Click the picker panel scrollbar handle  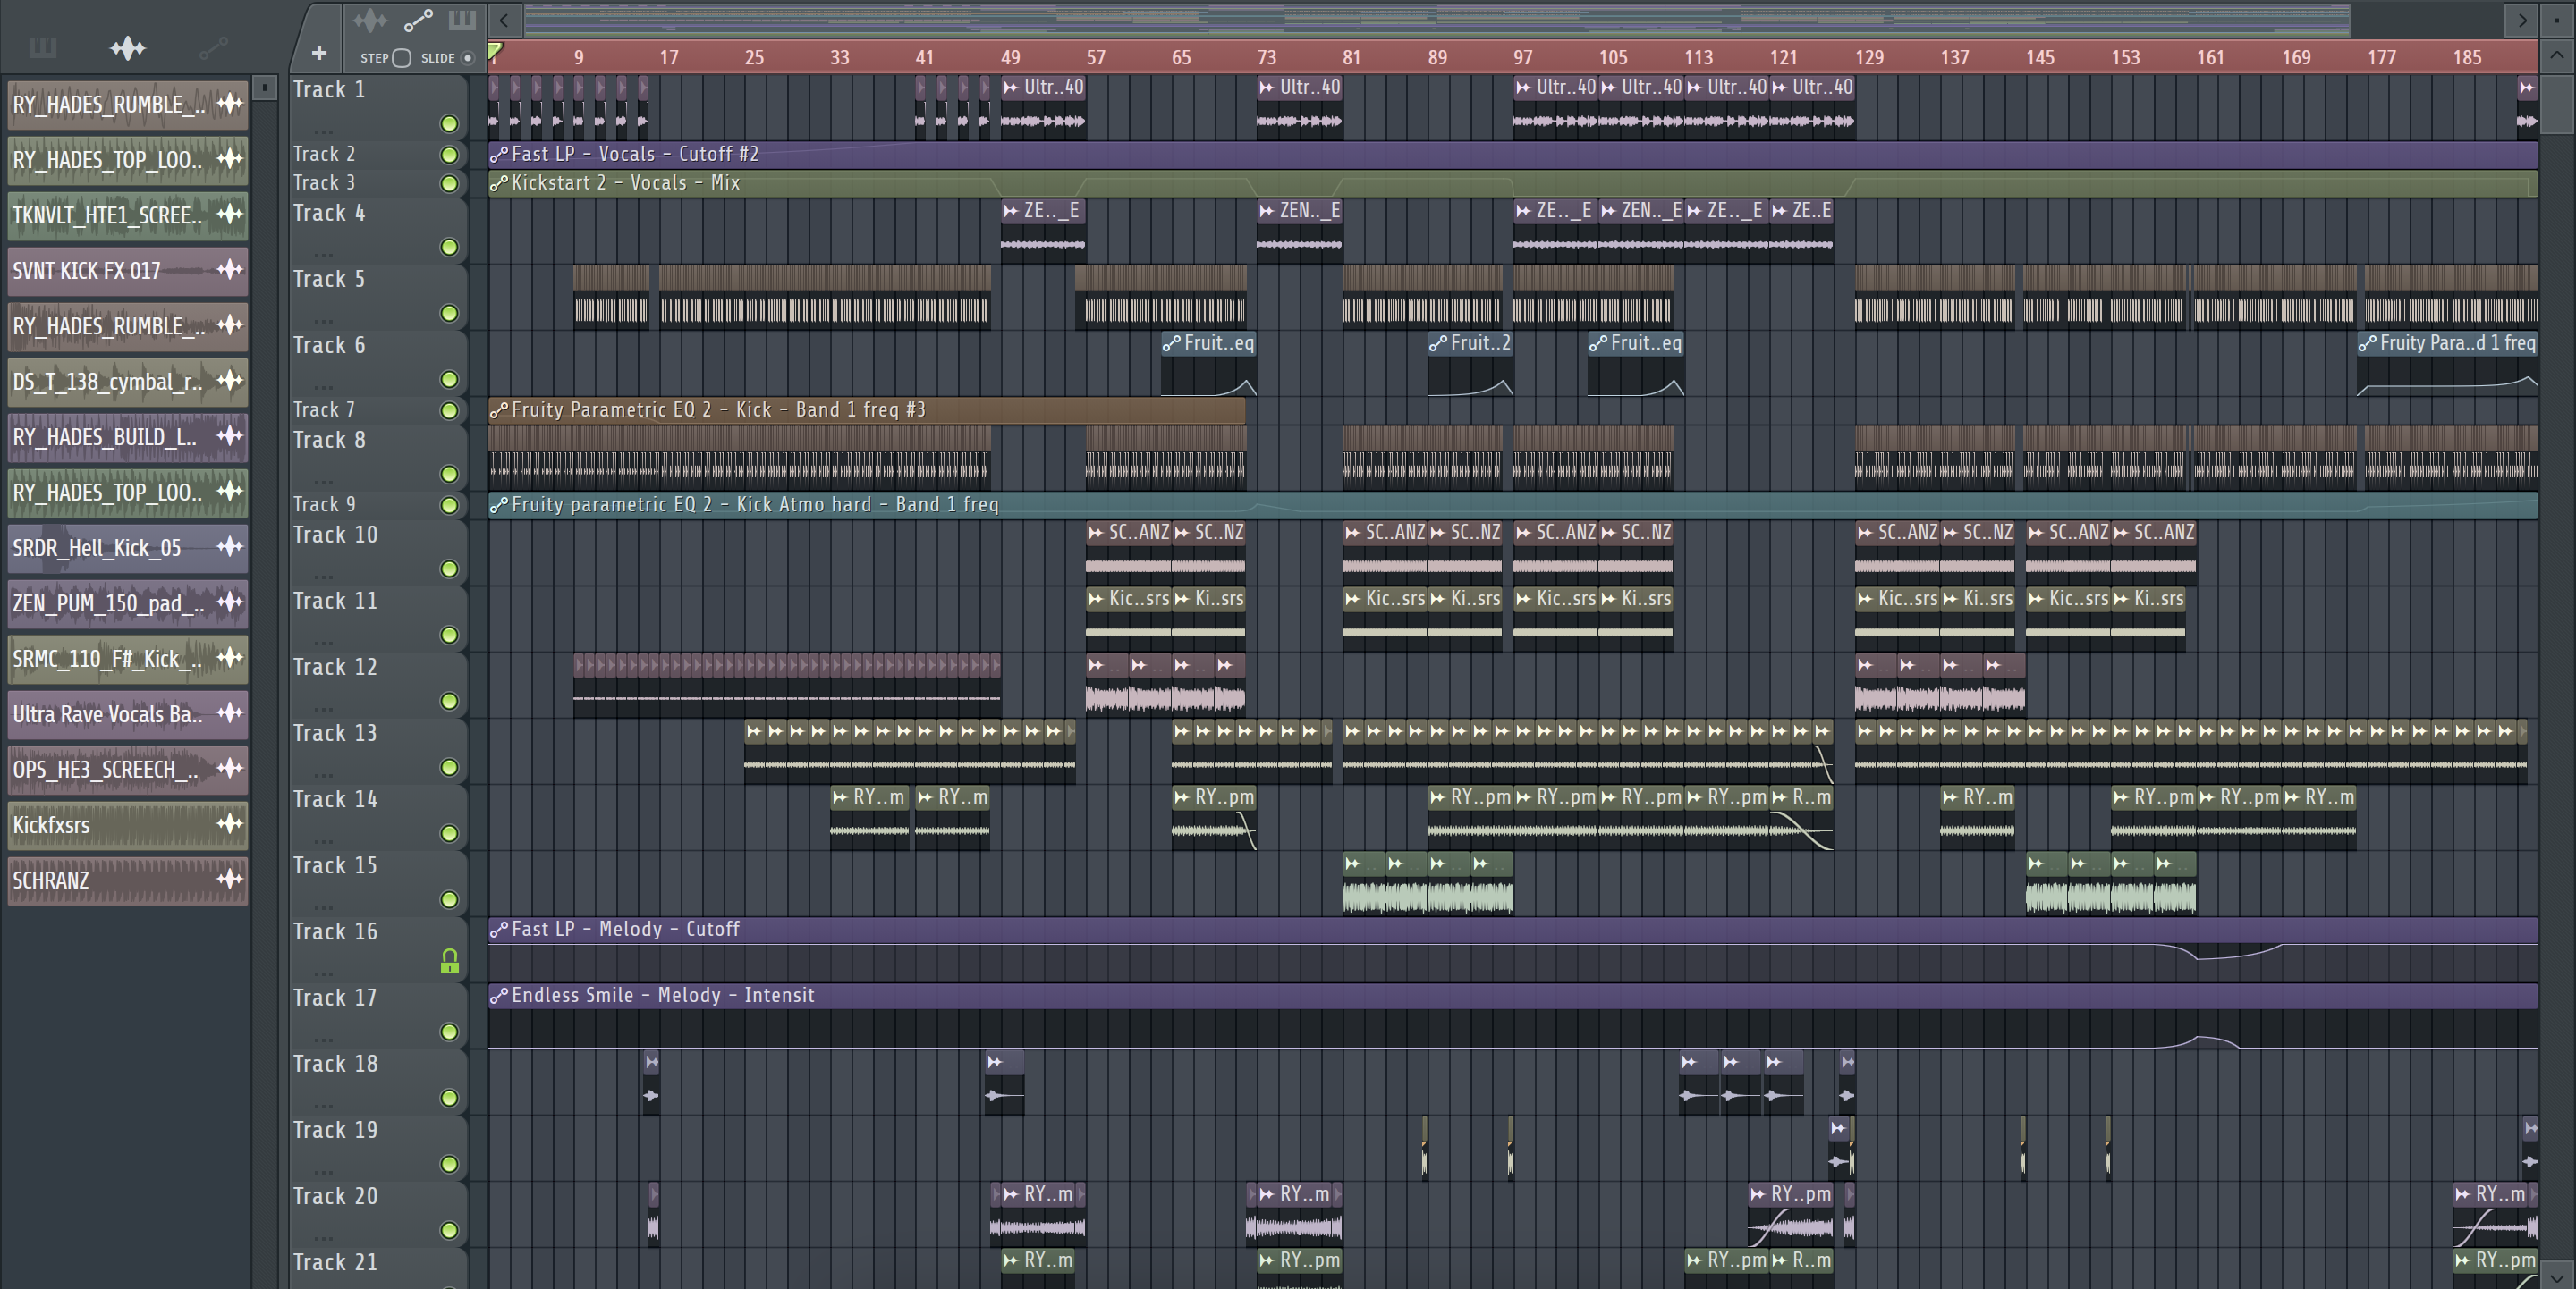tap(264, 88)
